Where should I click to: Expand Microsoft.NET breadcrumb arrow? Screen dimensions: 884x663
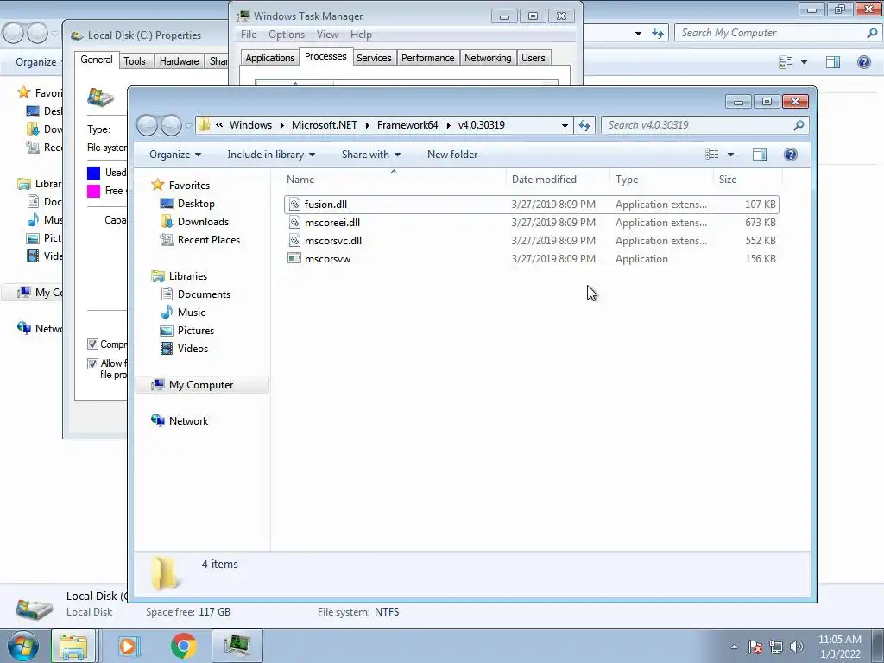coord(367,125)
